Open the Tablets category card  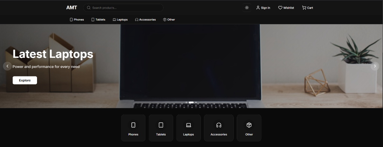pyautogui.click(x=161, y=128)
